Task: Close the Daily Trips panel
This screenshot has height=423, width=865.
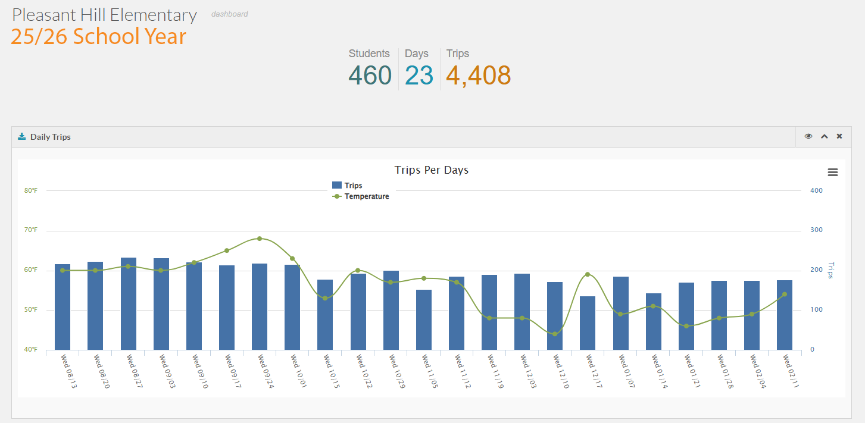Action: pos(839,136)
